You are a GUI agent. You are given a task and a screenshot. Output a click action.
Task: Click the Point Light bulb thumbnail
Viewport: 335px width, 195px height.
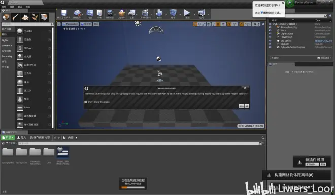pyautogui.click(x=20, y=57)
